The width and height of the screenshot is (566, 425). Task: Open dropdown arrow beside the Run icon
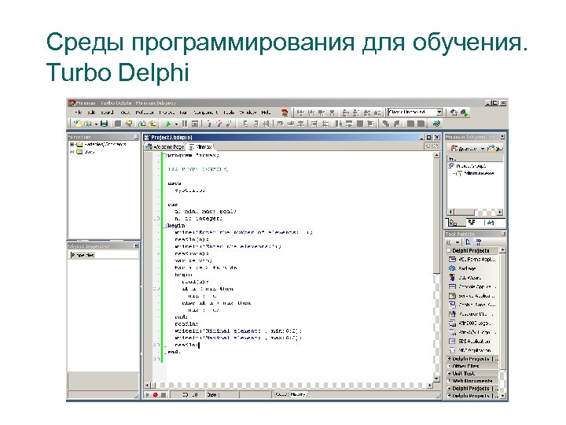point(177,124)
